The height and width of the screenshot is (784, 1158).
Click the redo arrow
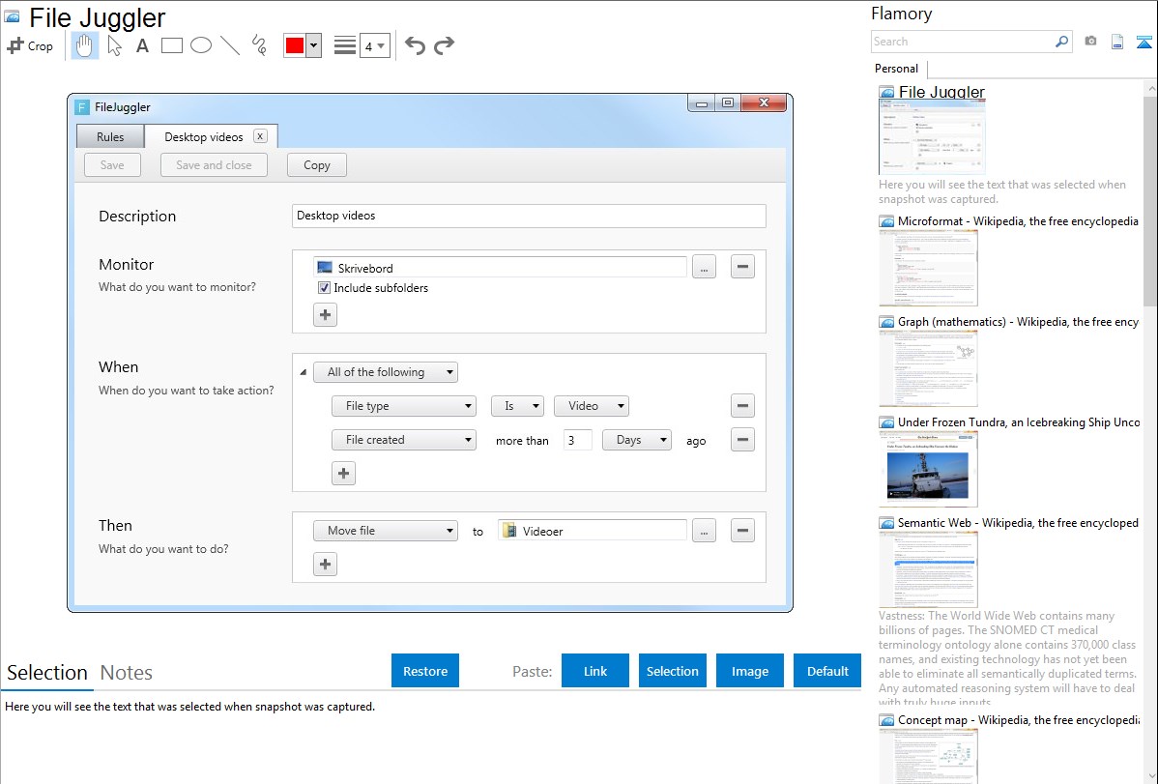click(x=444, y=45)
